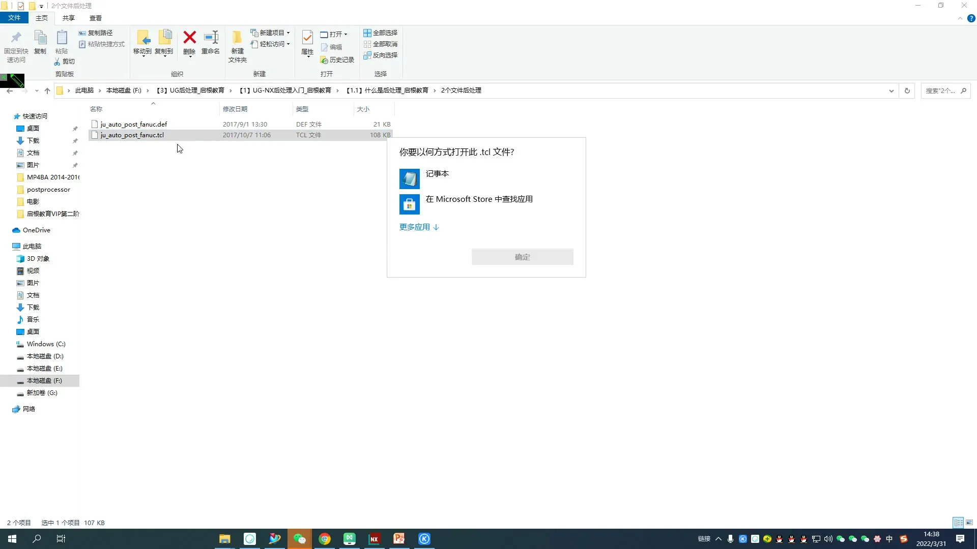Open the View ribbon tab
The width and height of the screenshot is (977, 549).
pyautogui.click(x=95, y=18)
